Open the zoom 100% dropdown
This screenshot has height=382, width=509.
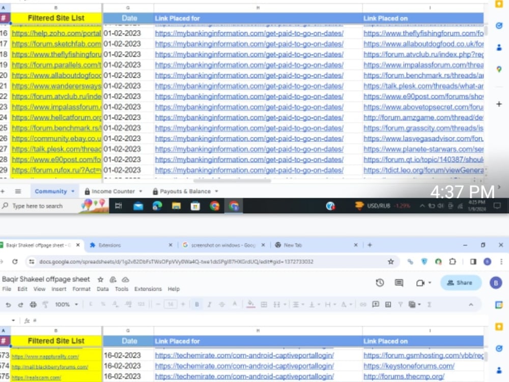(67, 305)
